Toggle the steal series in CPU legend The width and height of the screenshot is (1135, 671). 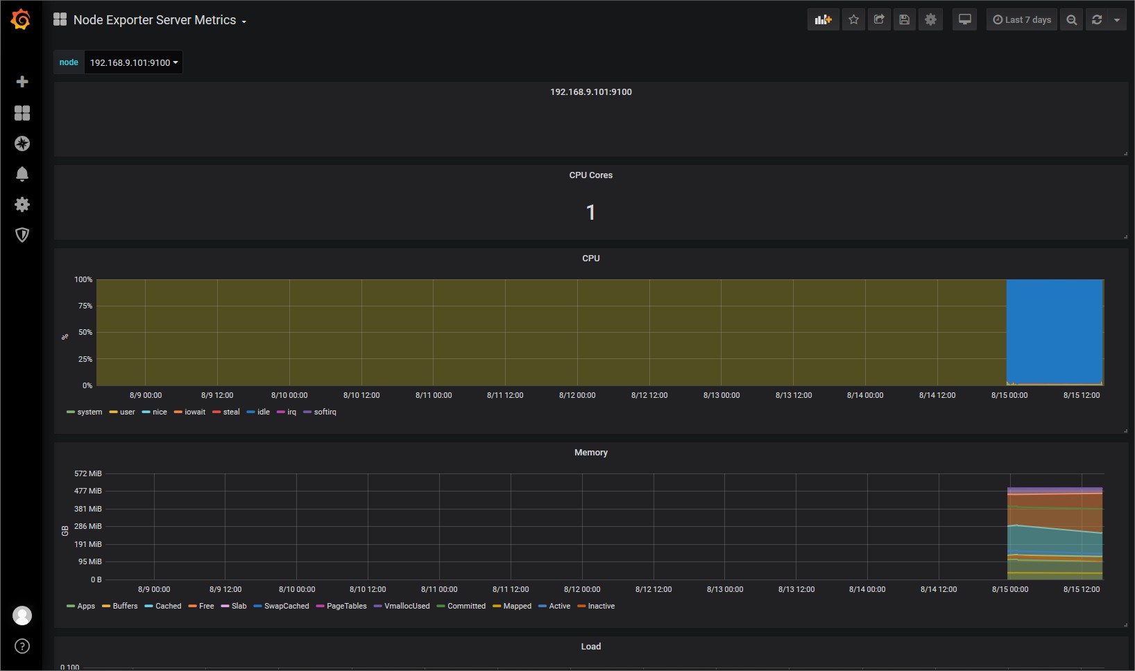(x=226, y=412)
